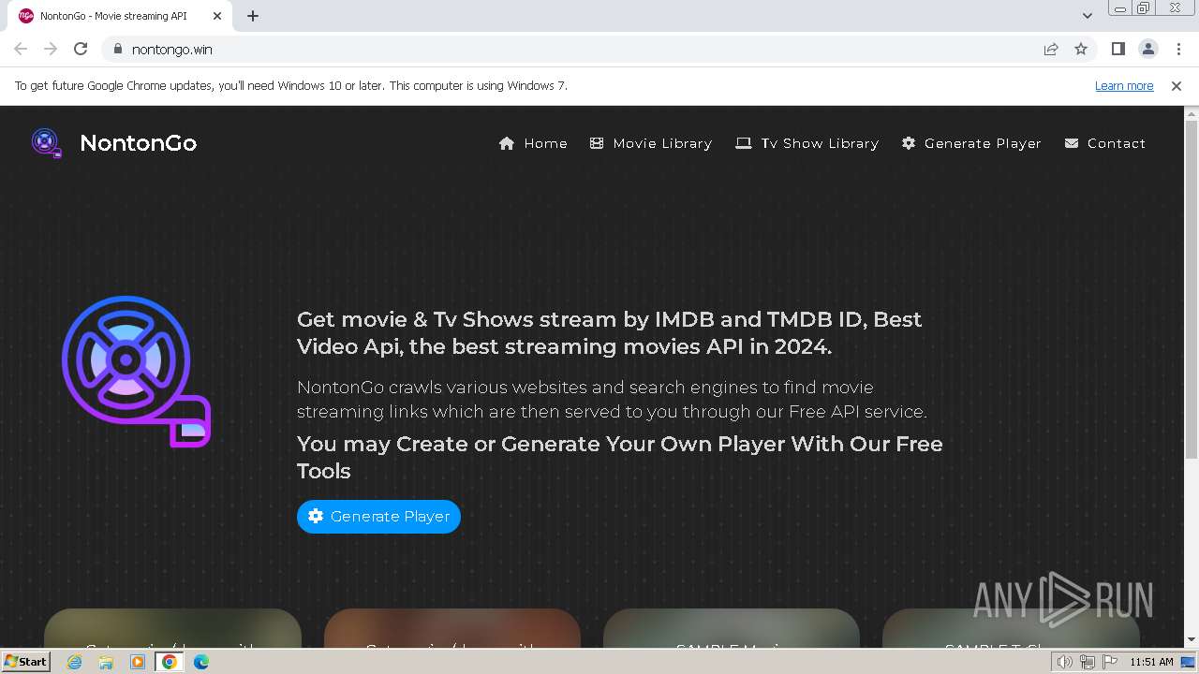Viewport: 1199px width, 674px height.
Task: Click the update notice text about Windows 10
Action: pyautogui.click(x=291, y=85)
